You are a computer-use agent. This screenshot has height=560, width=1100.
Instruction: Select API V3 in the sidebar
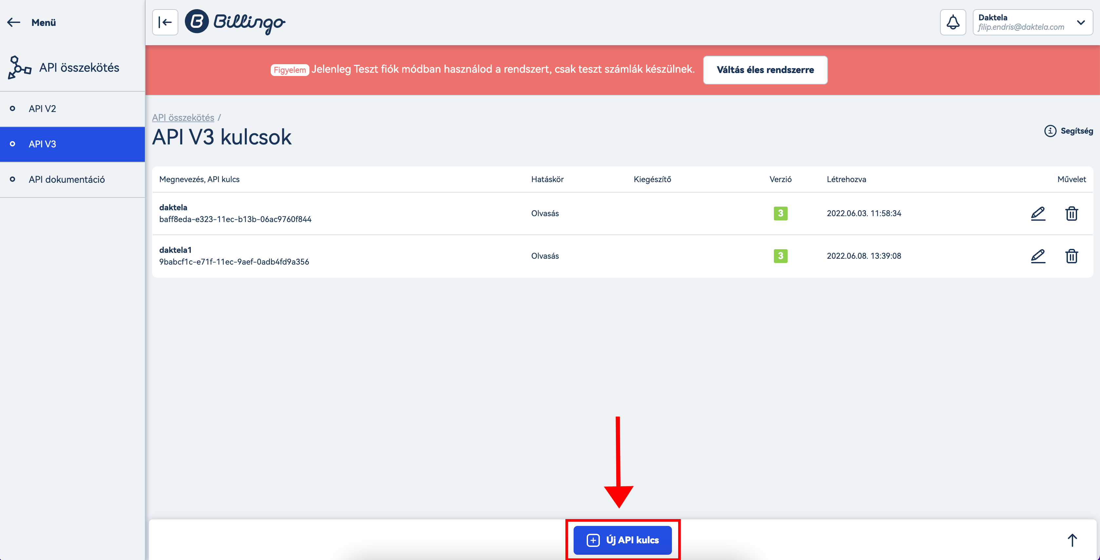point(42,144)
